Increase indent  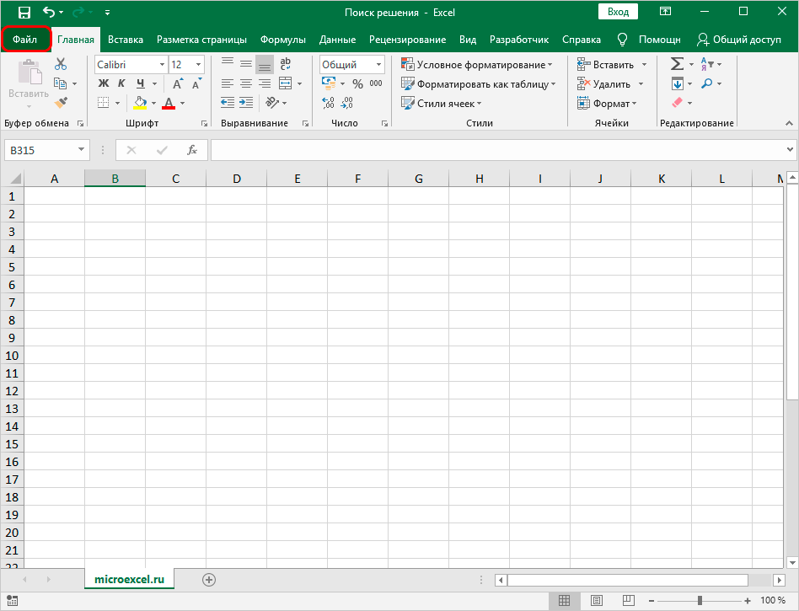246,103
